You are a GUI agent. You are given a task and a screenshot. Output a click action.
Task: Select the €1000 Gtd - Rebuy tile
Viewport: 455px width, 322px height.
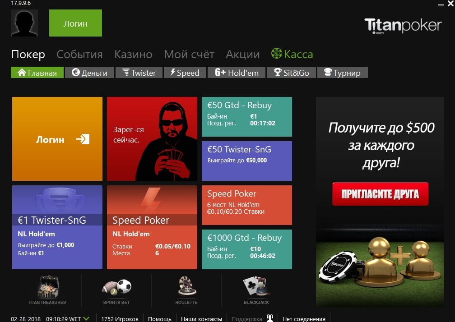point(246,249)
